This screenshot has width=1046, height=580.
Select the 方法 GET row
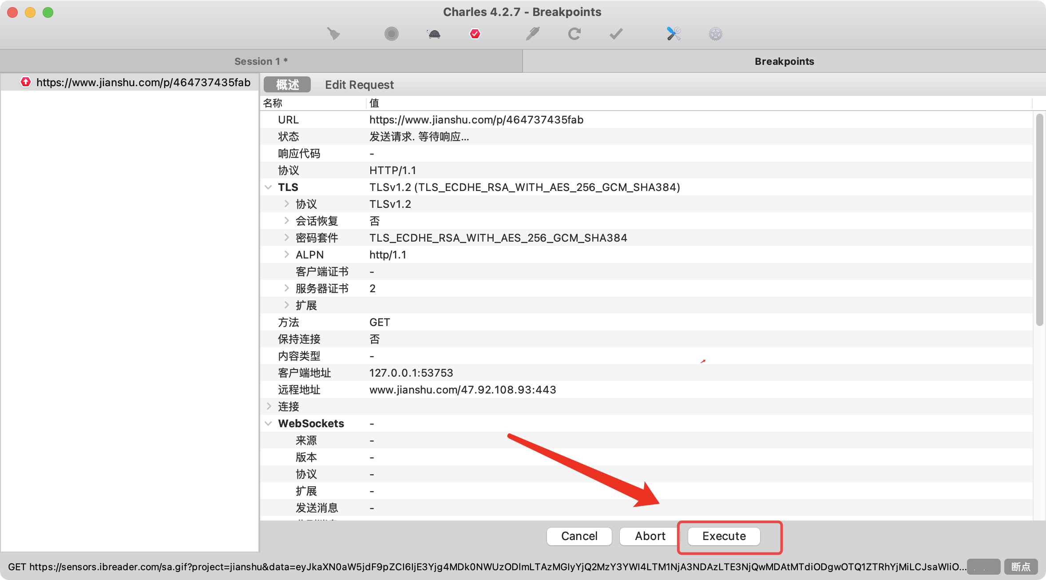[646, 322]
